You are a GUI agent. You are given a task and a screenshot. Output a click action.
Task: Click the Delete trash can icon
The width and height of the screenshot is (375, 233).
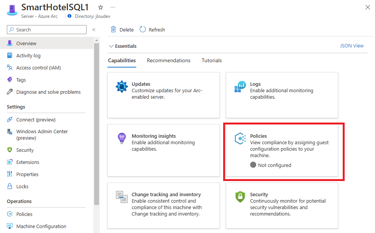pyautogui.click(x=113, y=30)
